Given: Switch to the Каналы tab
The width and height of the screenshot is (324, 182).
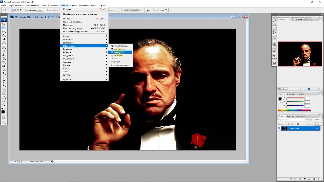Looking at the screenshot, I should click(x=290, y=116).
